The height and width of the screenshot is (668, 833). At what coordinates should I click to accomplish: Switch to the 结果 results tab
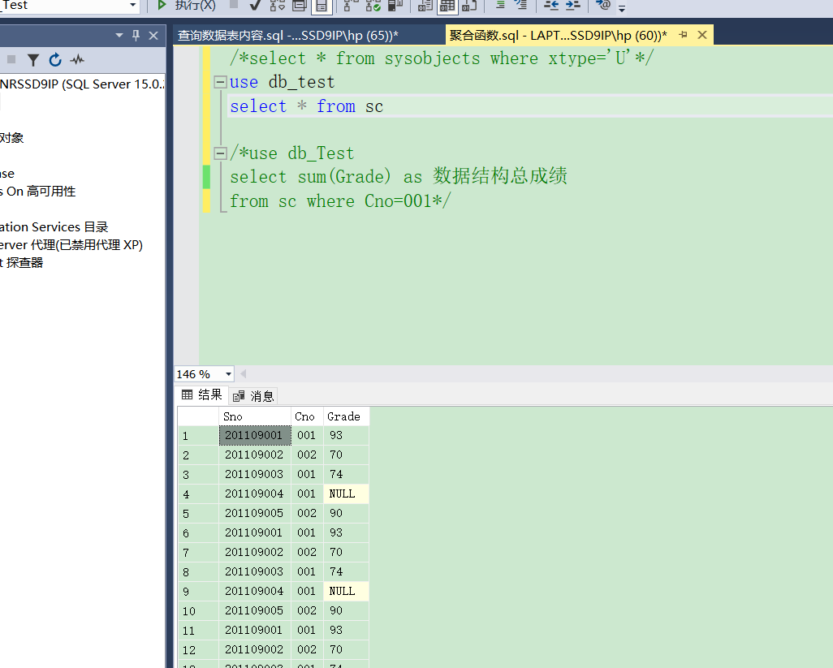(x=202, y=394)
